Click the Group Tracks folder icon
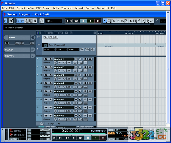 click(x=42, y=123)
